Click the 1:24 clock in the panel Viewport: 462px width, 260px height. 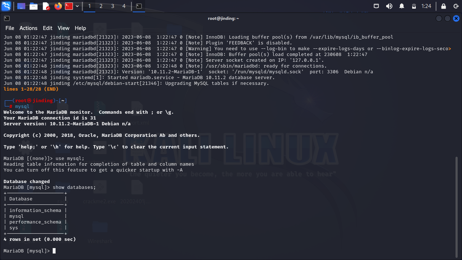426,6
